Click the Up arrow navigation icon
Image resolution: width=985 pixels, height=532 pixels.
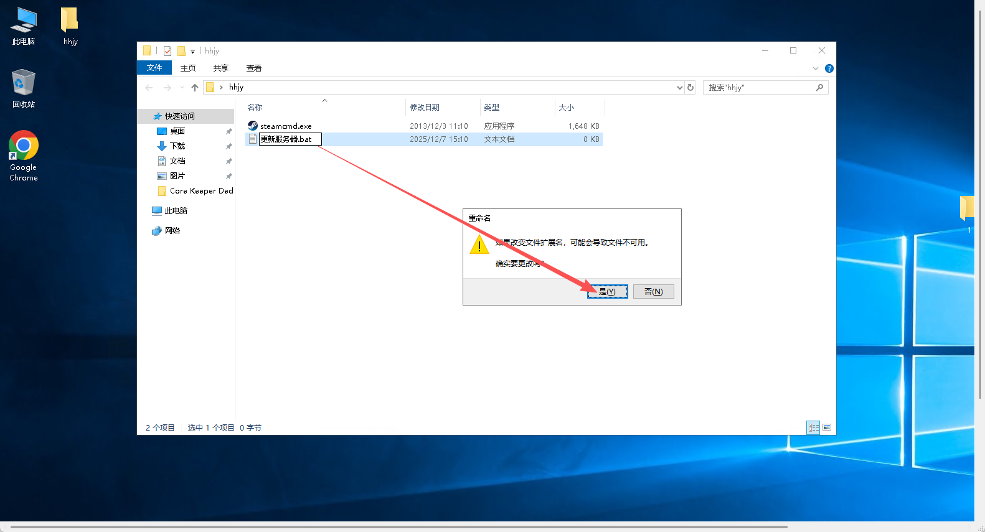195,88
